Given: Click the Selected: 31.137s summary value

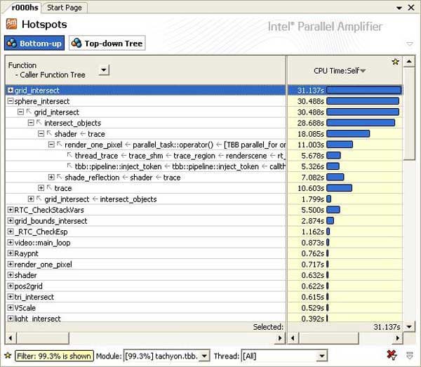Looking at the screenshot, I should [x=387, y=327].
